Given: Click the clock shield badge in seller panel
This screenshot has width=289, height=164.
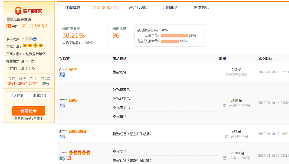Looking at the screenshot, I should pos(31,26).
